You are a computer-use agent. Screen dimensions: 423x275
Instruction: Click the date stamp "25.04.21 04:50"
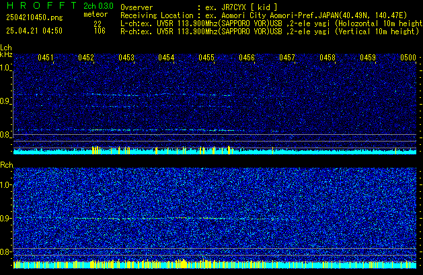(x=34, y=31)
